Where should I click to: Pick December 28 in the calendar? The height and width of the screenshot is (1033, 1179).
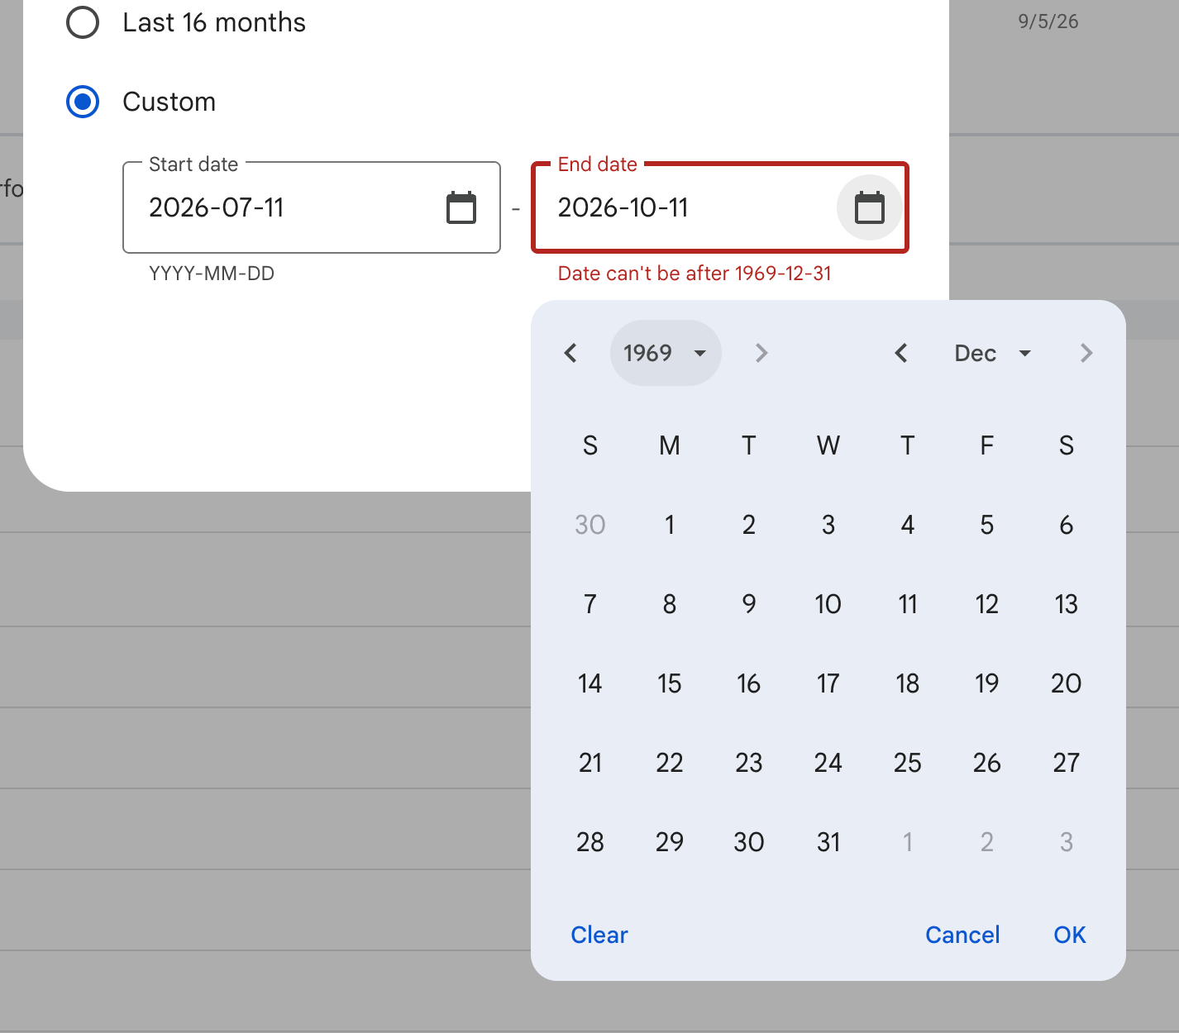(590, 842)
